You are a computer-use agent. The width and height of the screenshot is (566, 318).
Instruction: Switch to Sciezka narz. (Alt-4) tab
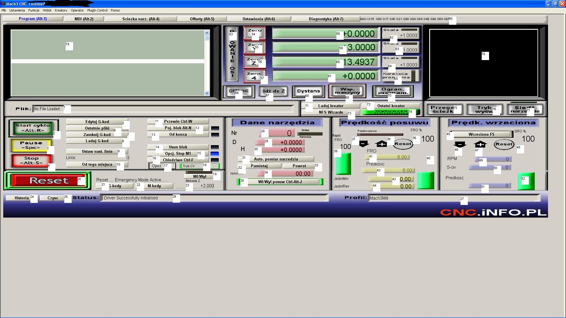tap(141, 19)
